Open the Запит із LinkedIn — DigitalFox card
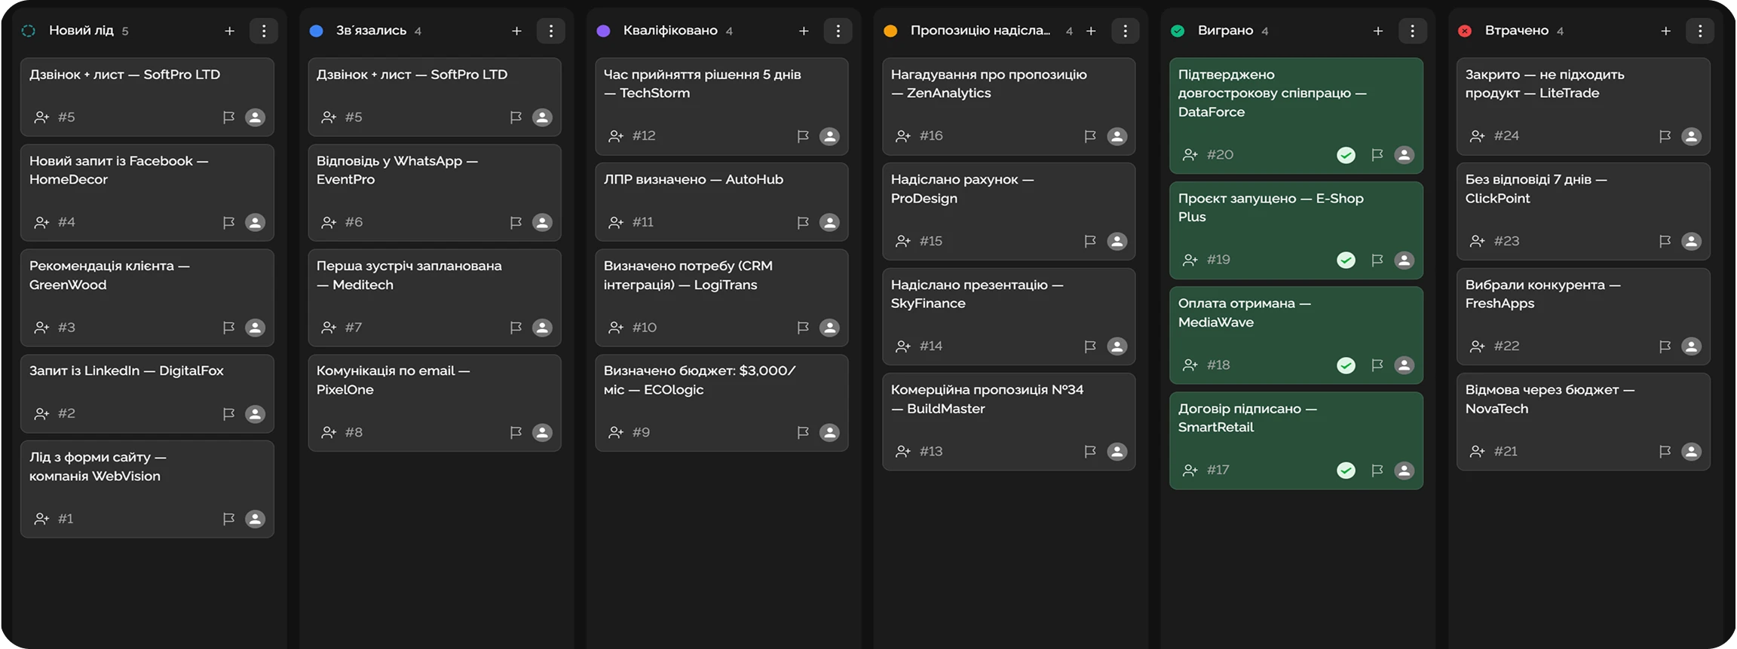1737x649 pixels. pyautogui.click(x=126, y=371)
